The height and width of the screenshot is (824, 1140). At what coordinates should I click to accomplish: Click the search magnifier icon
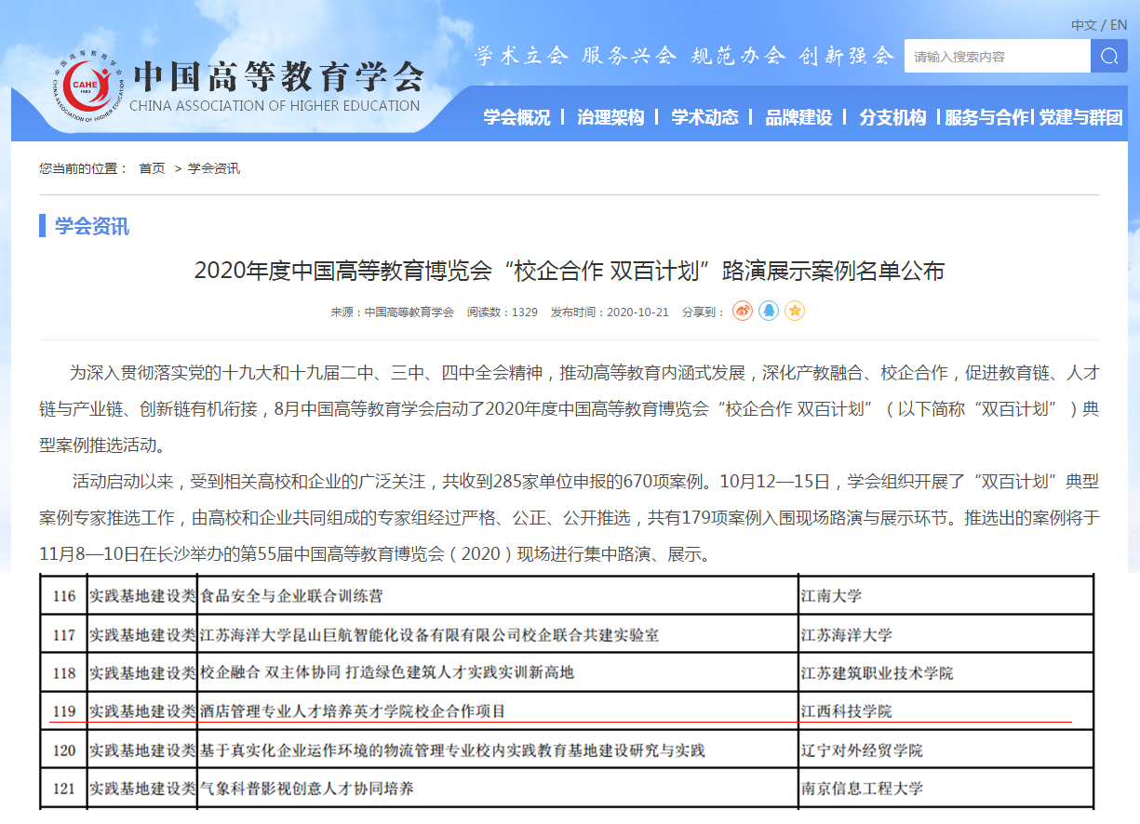1108,56
